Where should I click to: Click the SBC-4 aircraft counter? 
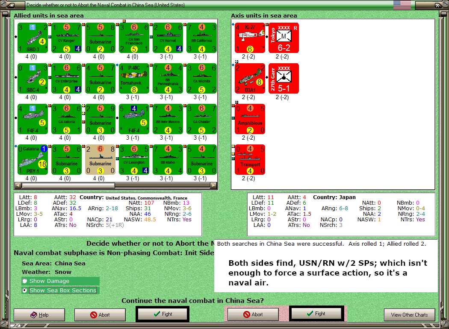click(x=32, y=79)
